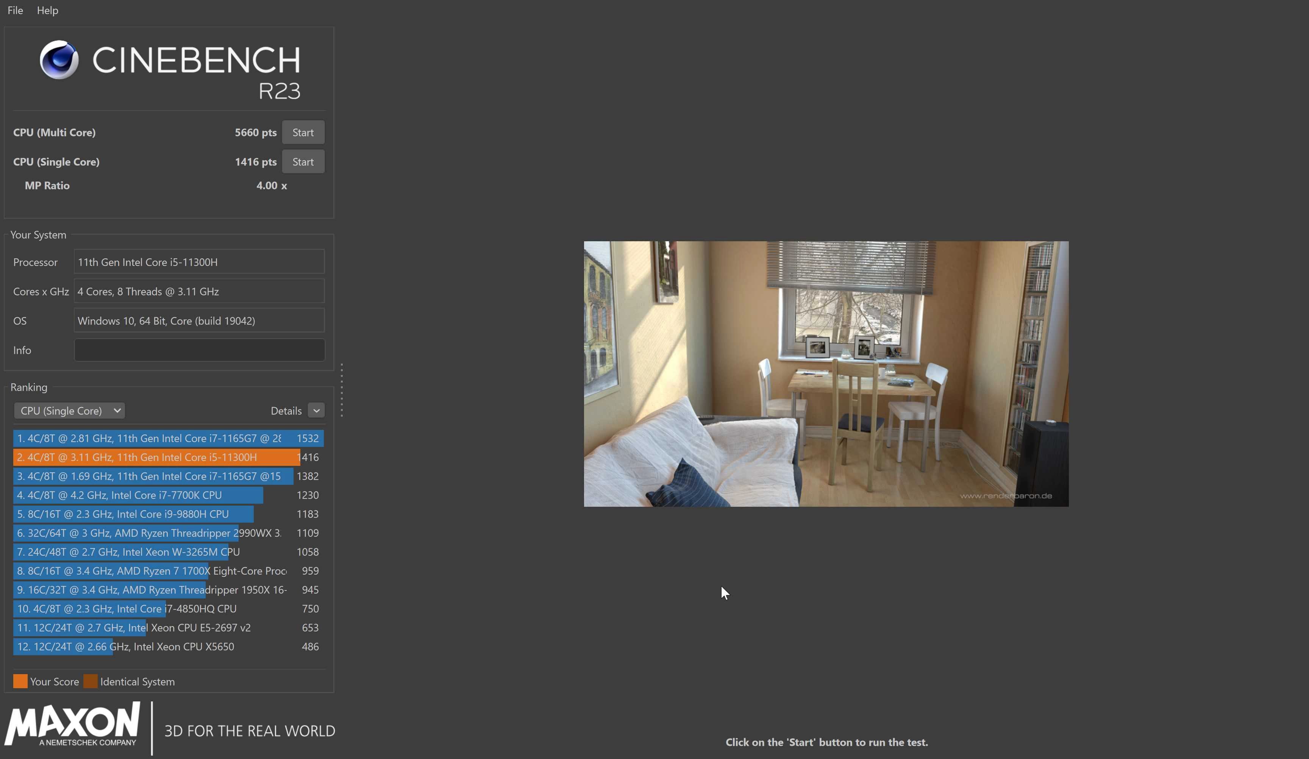
Task: Click the Cores x GHz field
Action: click(199, 292)
